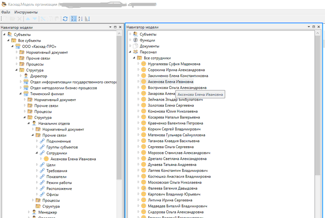
Task: Open the Файл menu
Action: pyautogui.click(x=5, y=12)
